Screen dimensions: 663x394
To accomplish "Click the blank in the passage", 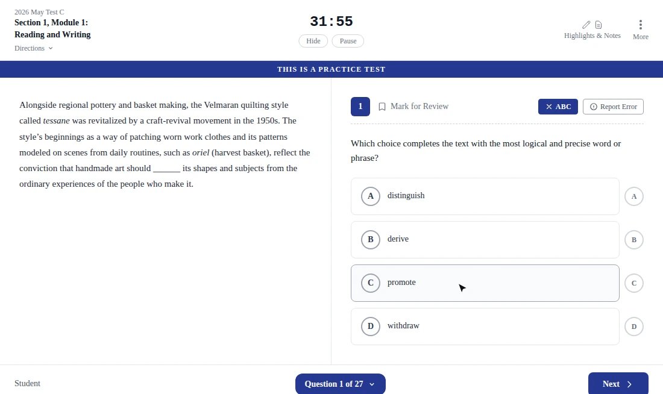I will pos(166,169).
